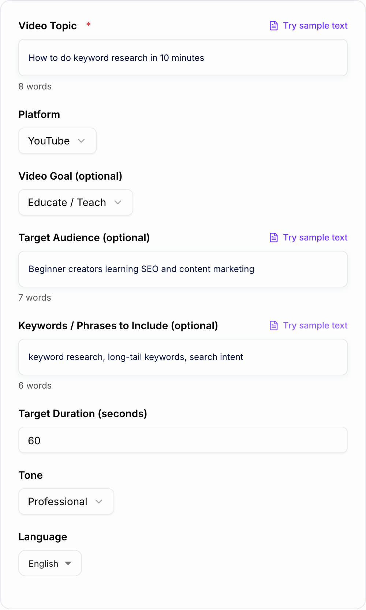Click the 'Target Duration (seconds)' label

tap(83, 414)
